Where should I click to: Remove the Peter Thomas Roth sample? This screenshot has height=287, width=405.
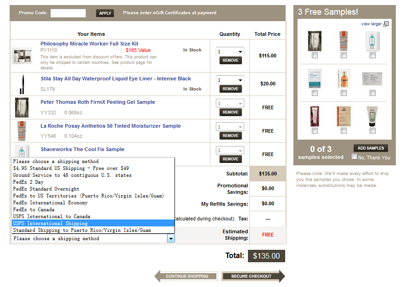[231, 113]
